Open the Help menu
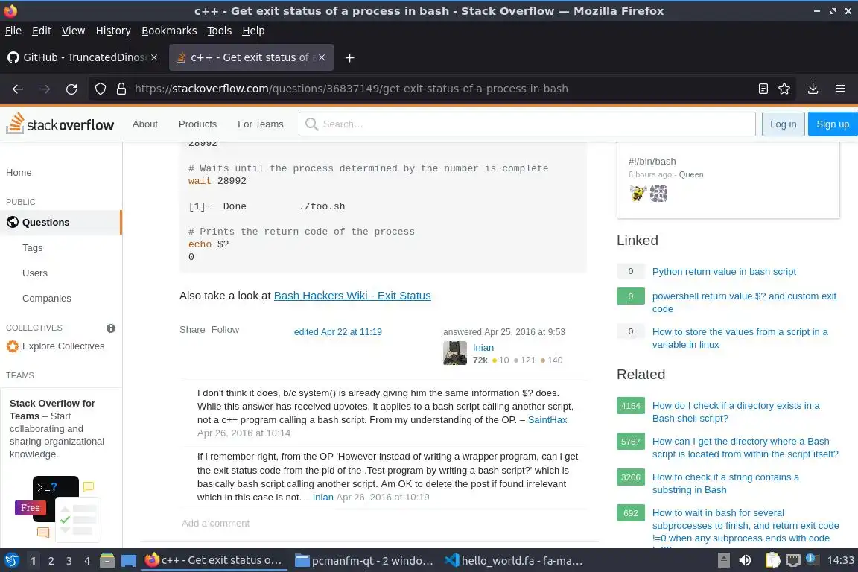This screenshot has height=572, width=858. tap(253, 31)
